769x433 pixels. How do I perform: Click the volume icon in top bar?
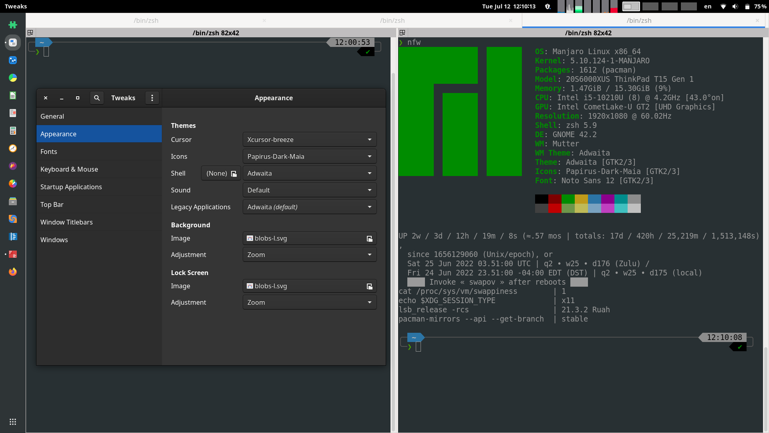click(x=735, y=6)
